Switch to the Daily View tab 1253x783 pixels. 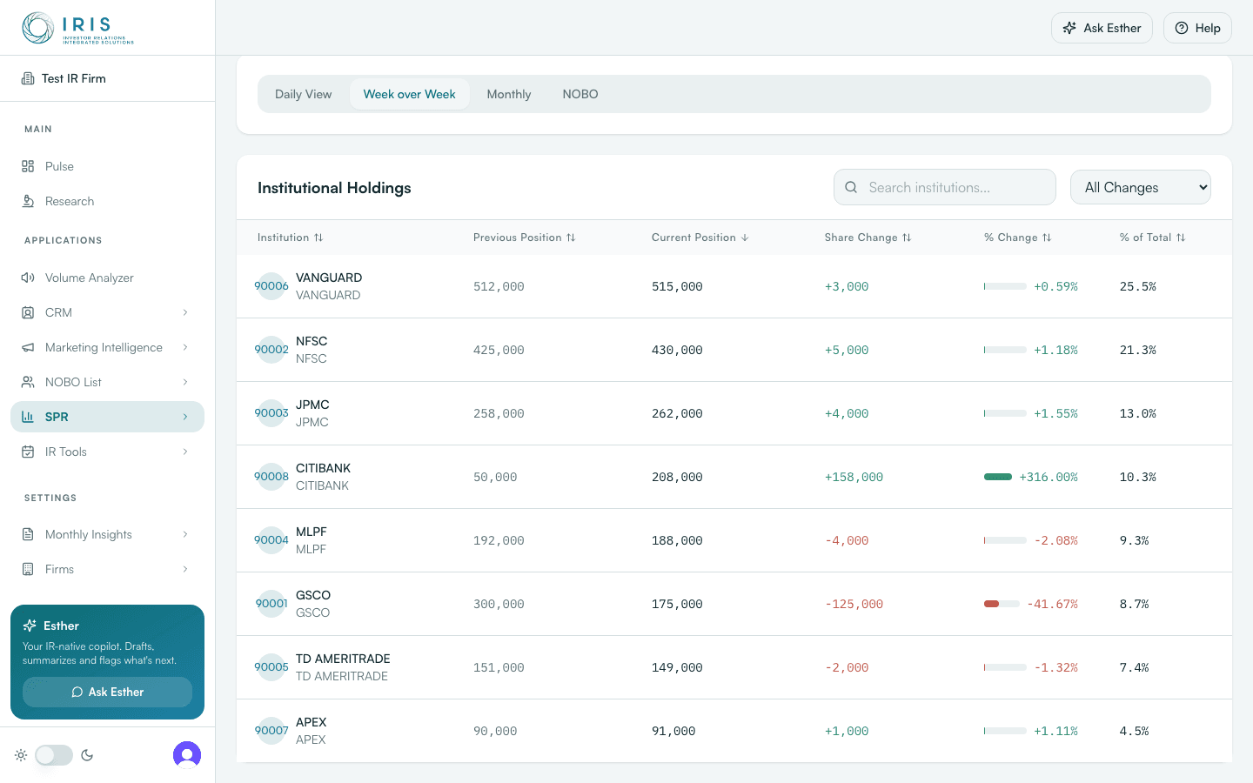click(x=304, y=94)
